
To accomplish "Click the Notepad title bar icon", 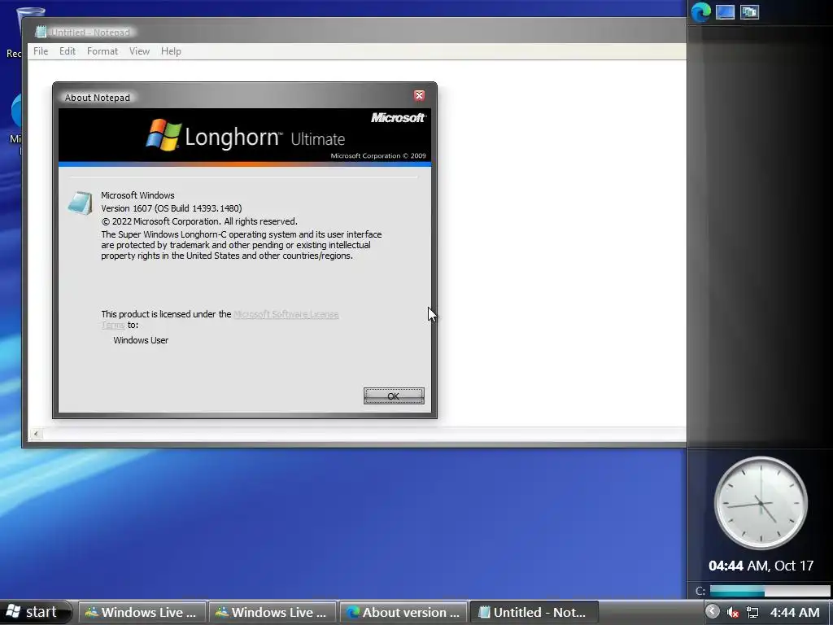I will (41, 32).
